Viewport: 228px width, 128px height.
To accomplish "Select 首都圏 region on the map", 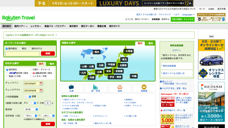I will (x=119, y=71).
